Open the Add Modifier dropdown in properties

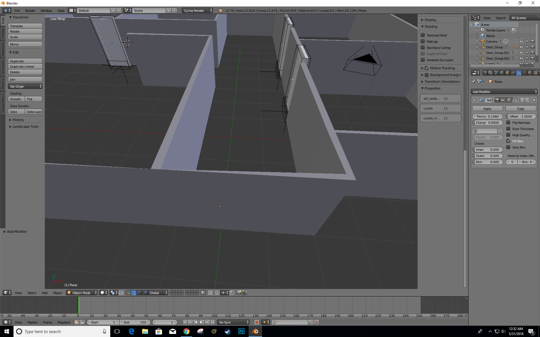click(x=504, y=92)
